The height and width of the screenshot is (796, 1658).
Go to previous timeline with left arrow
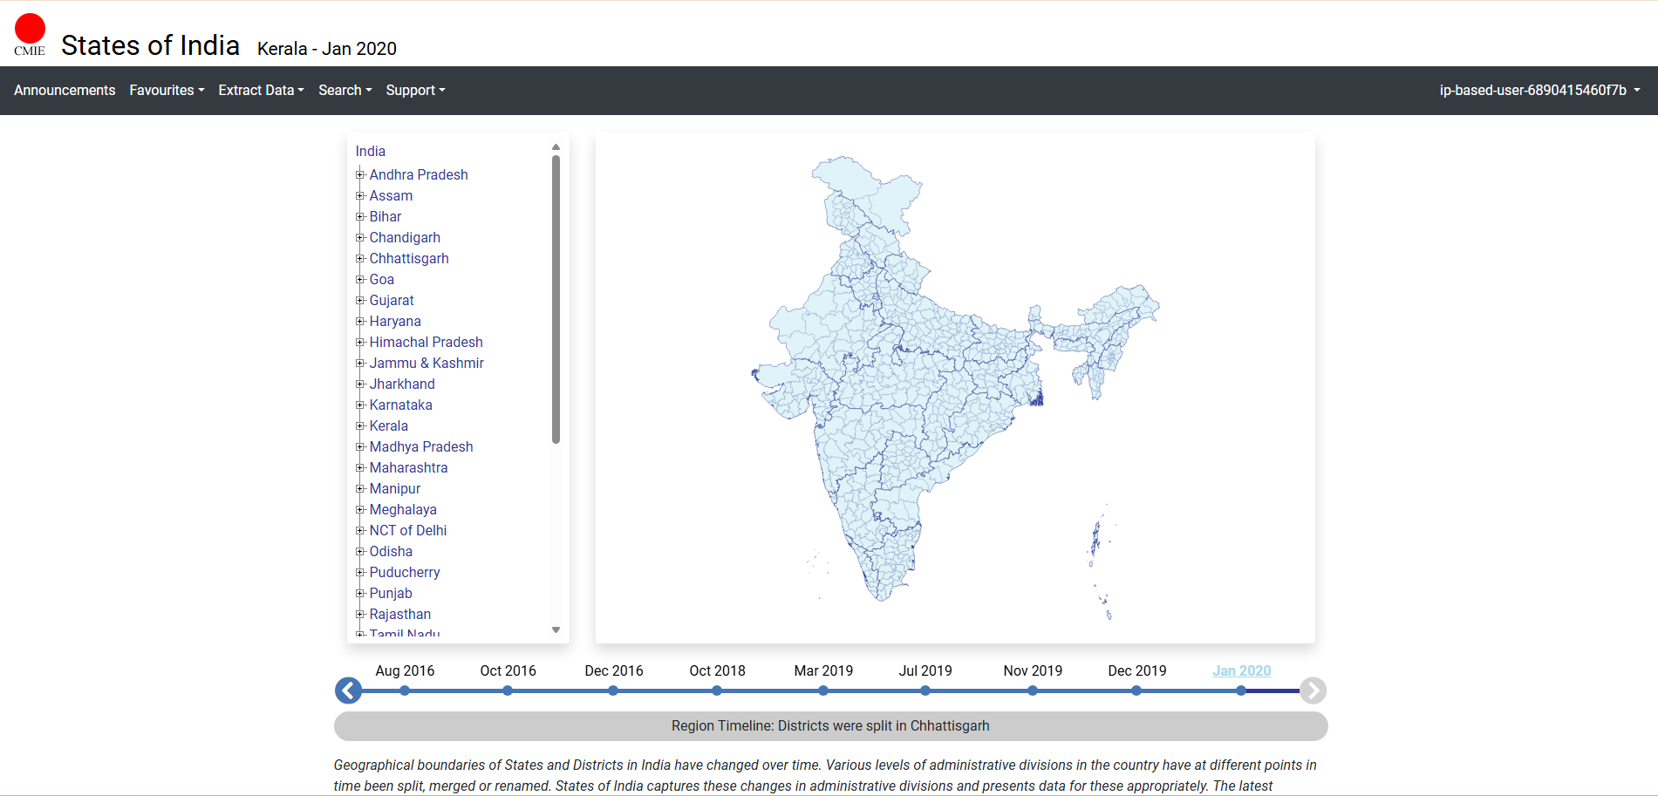(x=348, y=691)
